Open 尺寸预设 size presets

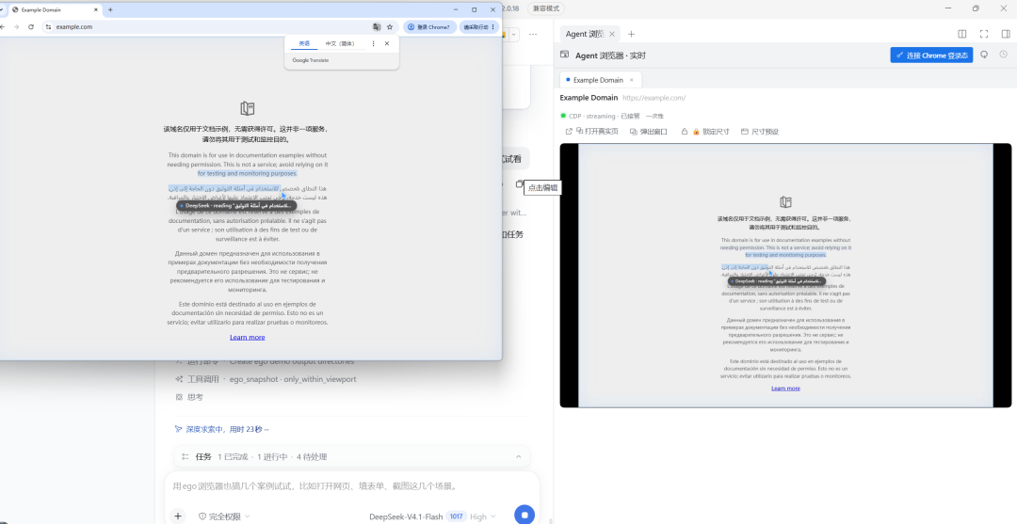pyautogui.click(x=760, y=132)
